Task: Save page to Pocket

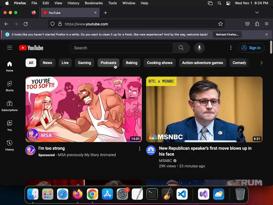Action: pos(247,24)
